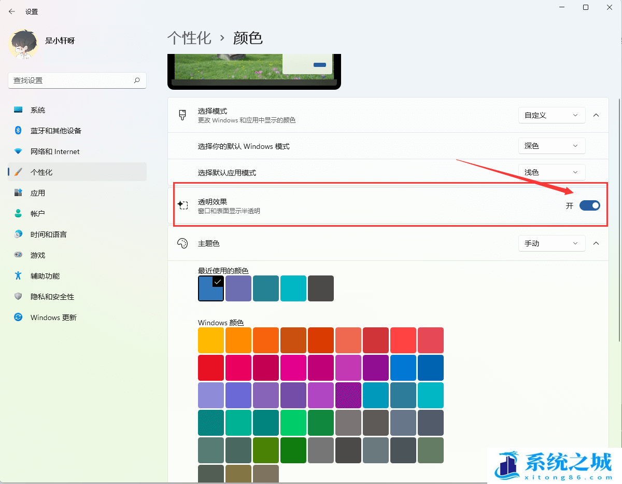Click 窗口和表面显示半透明 description text
Screen dimensions: 622x484
click(x=229, y=211)
